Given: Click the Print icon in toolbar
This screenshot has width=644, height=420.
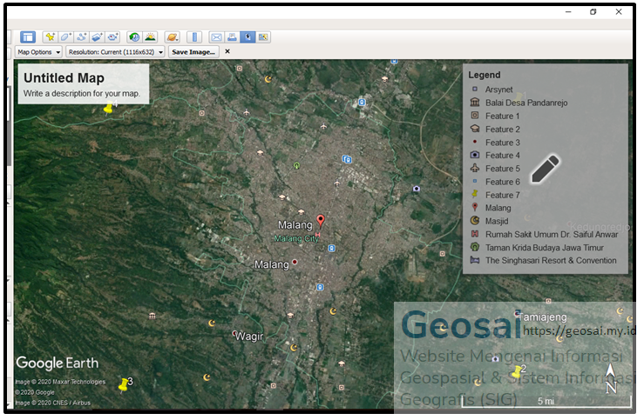Looking at the screenshot, I should coord(232,37).
